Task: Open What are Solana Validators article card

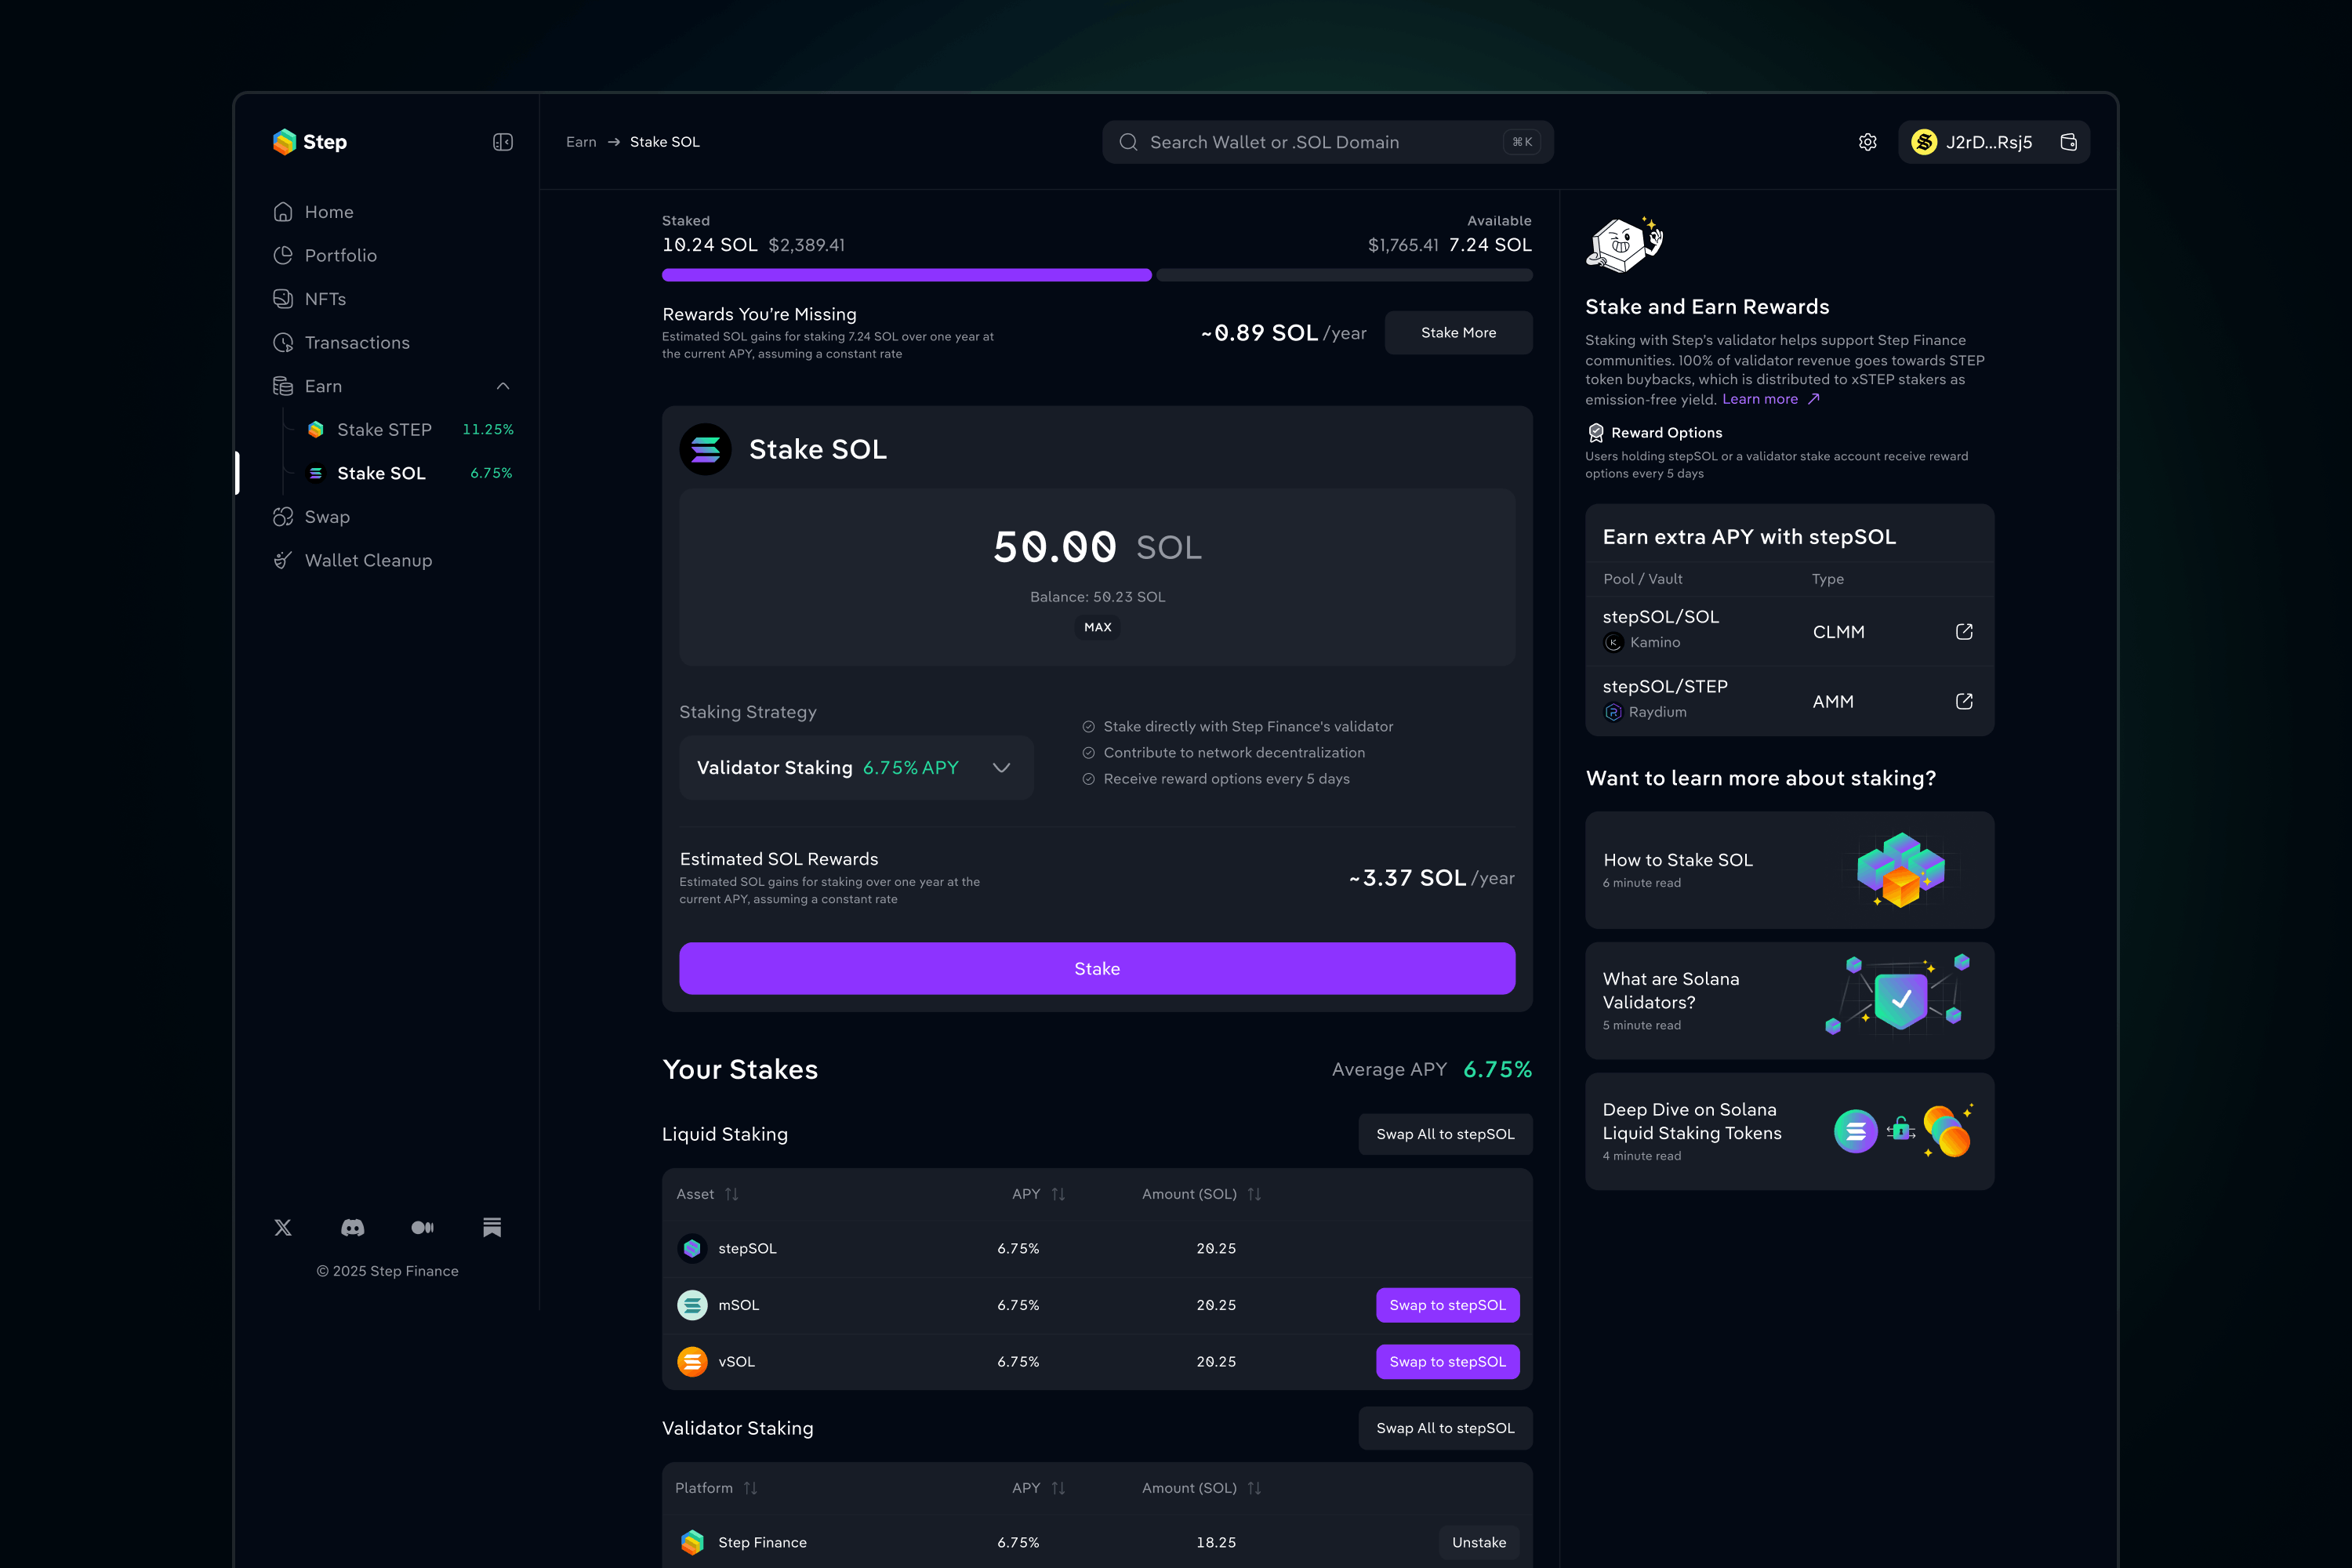Action: coord(1789,1000)
